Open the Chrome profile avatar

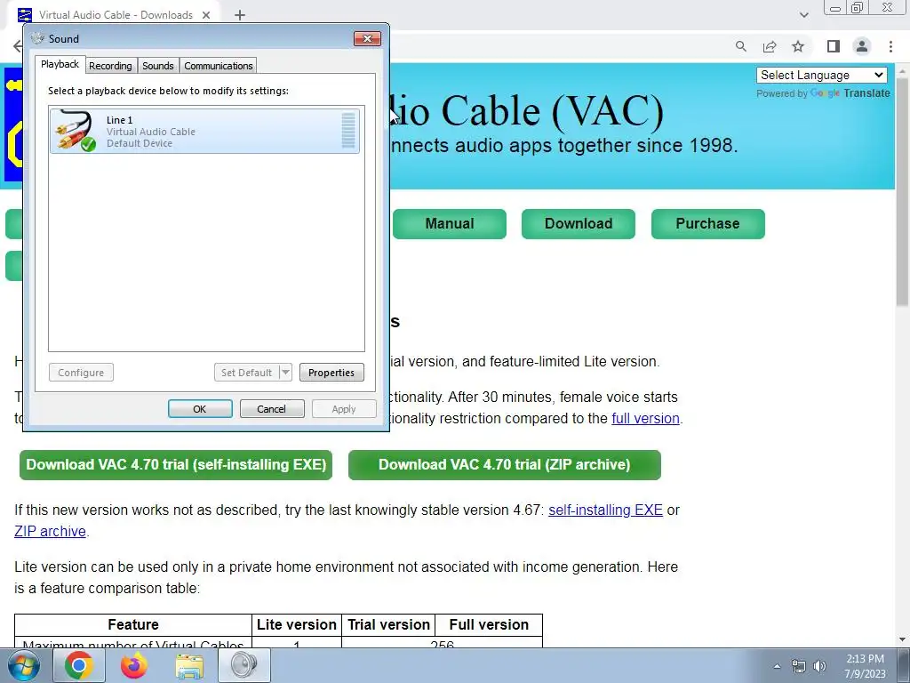862,46
